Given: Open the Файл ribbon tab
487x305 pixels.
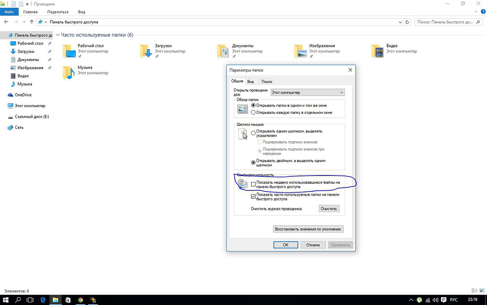Looking at the screenshot, I should click(9, 12).
